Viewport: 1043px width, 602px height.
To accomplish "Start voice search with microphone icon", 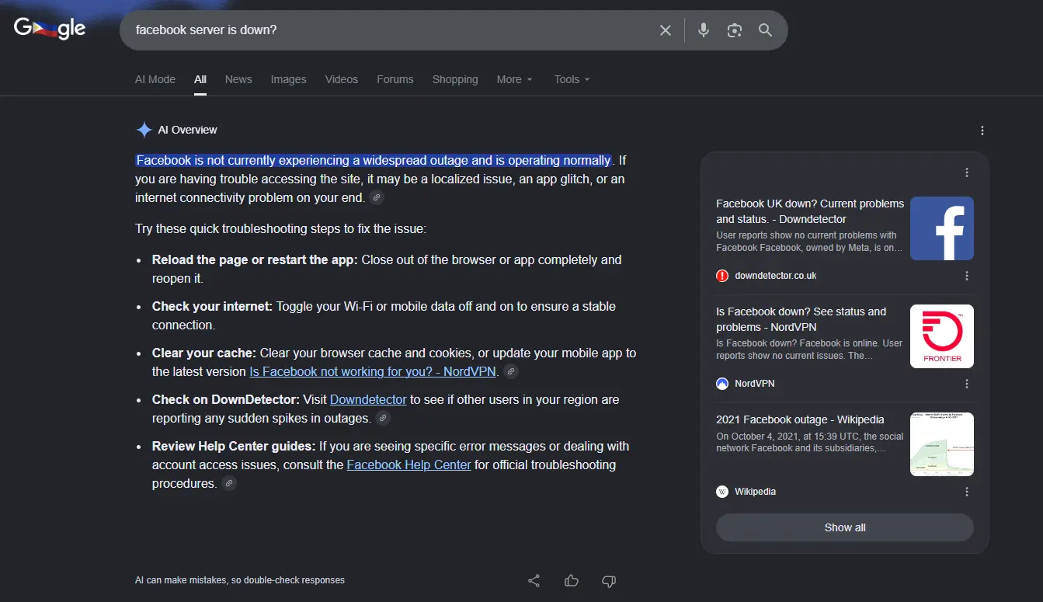I will (704, 30).
